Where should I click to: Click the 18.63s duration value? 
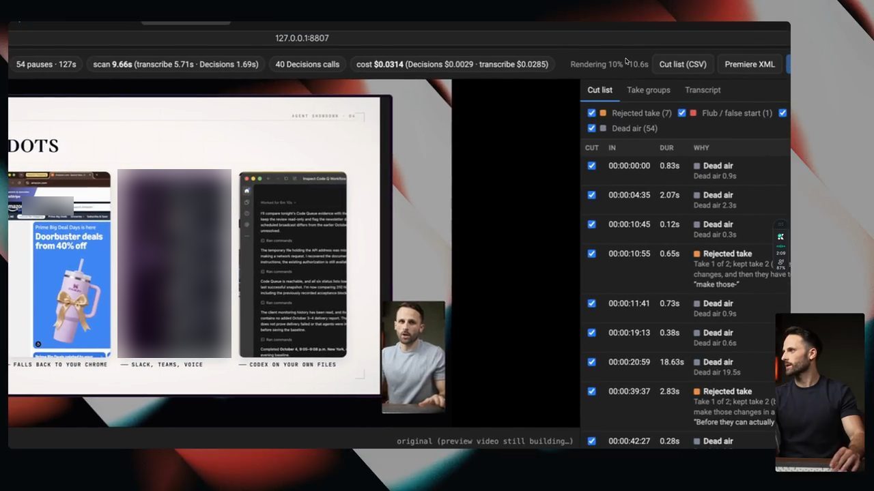click(673, 362)
